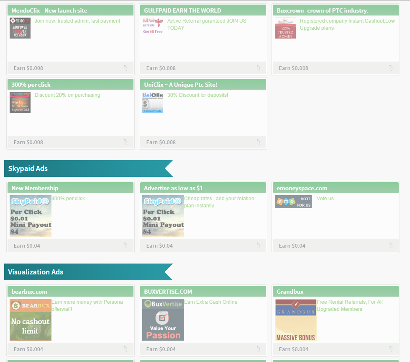Open 'Buxcrown- crown of PTC industry.' ad title
Screen dimensions: 410x362
(x=323, y=10)
